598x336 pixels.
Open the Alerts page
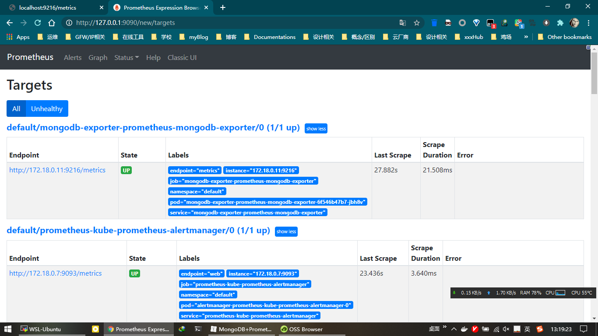coord(73,57)
